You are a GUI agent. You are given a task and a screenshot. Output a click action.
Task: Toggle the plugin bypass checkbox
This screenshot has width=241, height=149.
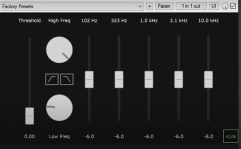point(233,6)
